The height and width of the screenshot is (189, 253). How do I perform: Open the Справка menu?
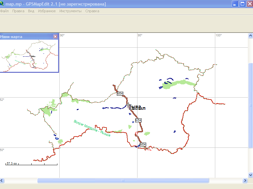92,11
